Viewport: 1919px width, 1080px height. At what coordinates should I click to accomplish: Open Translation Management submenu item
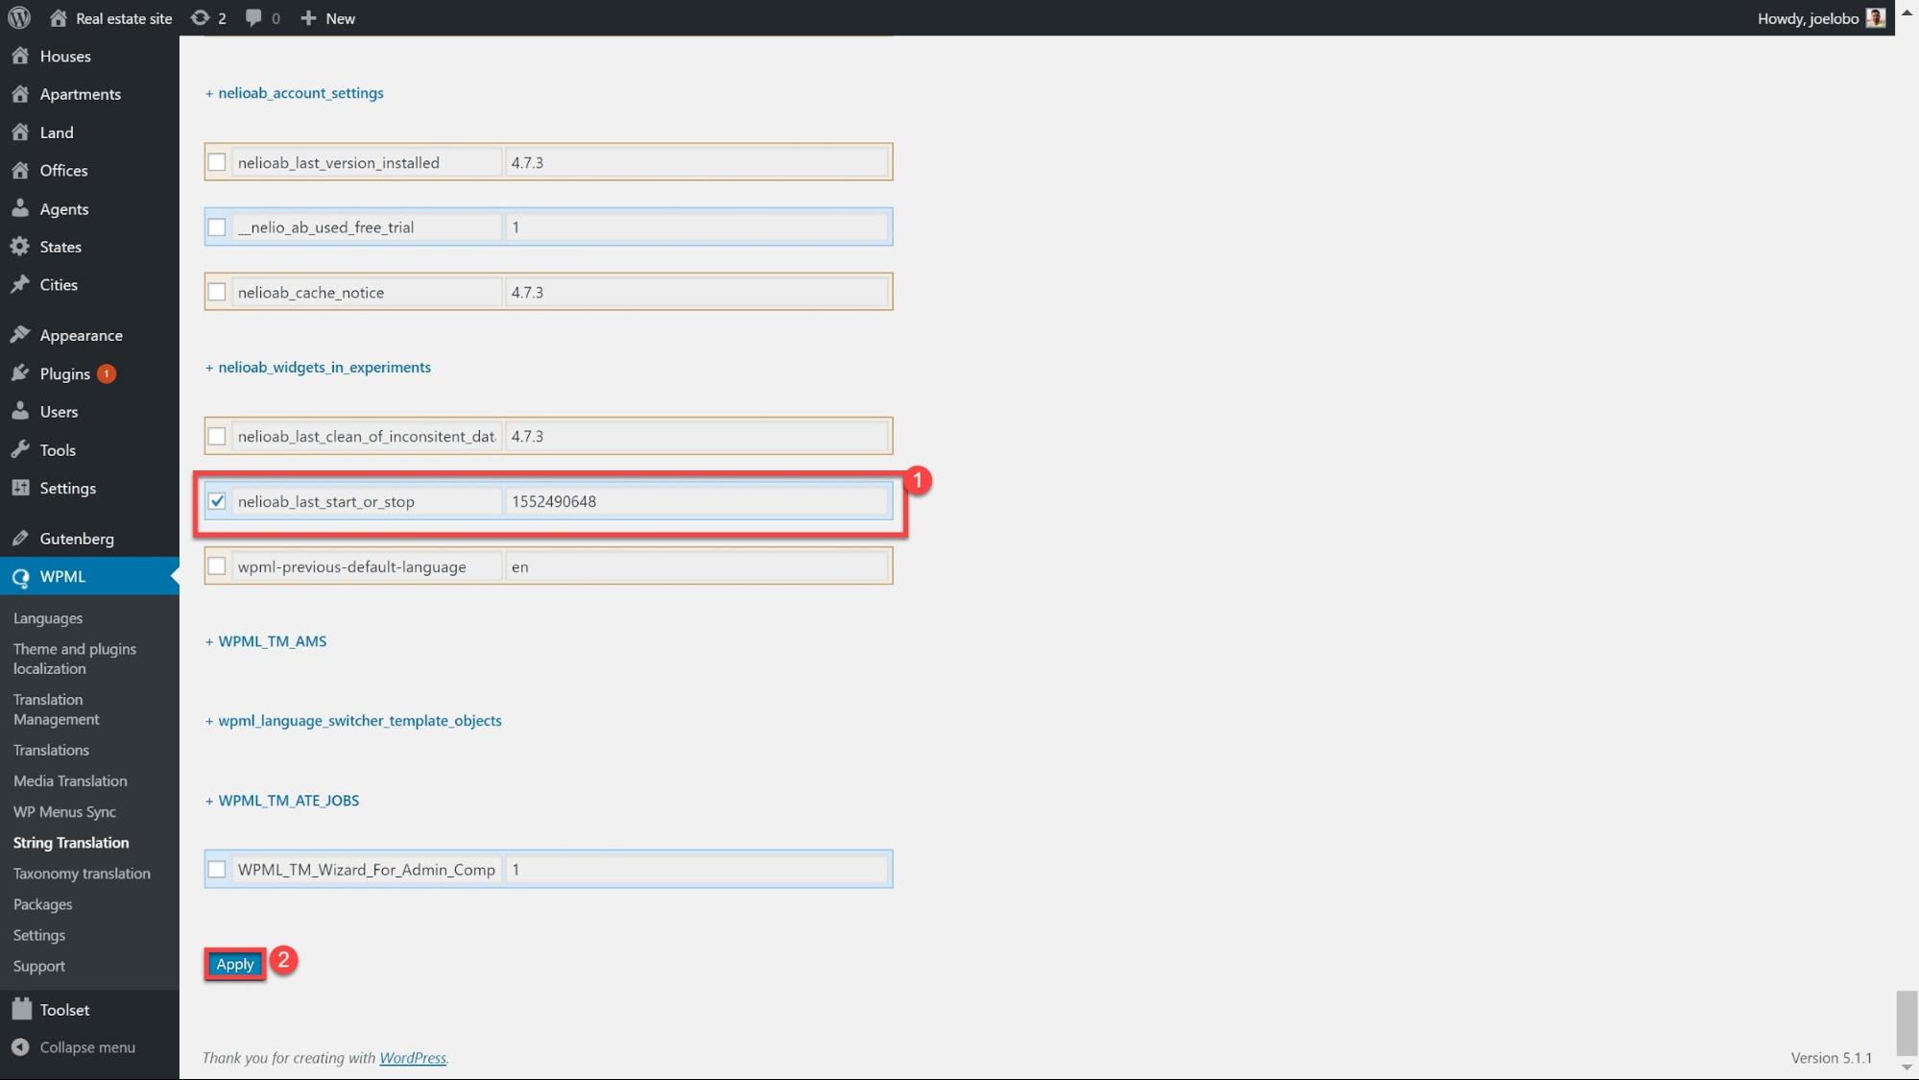[56, 709]
